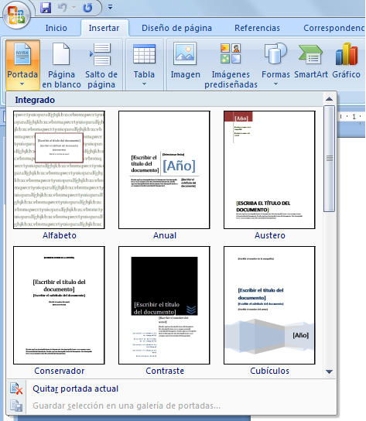
Task: Click the Integrado section header
Action: point(35,100)
